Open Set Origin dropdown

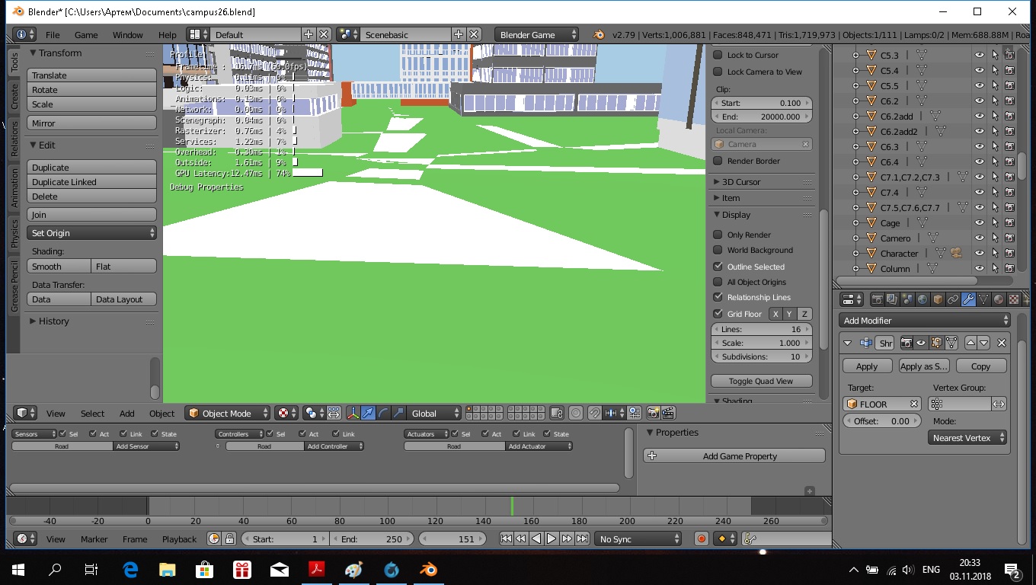tap(92, 233)
